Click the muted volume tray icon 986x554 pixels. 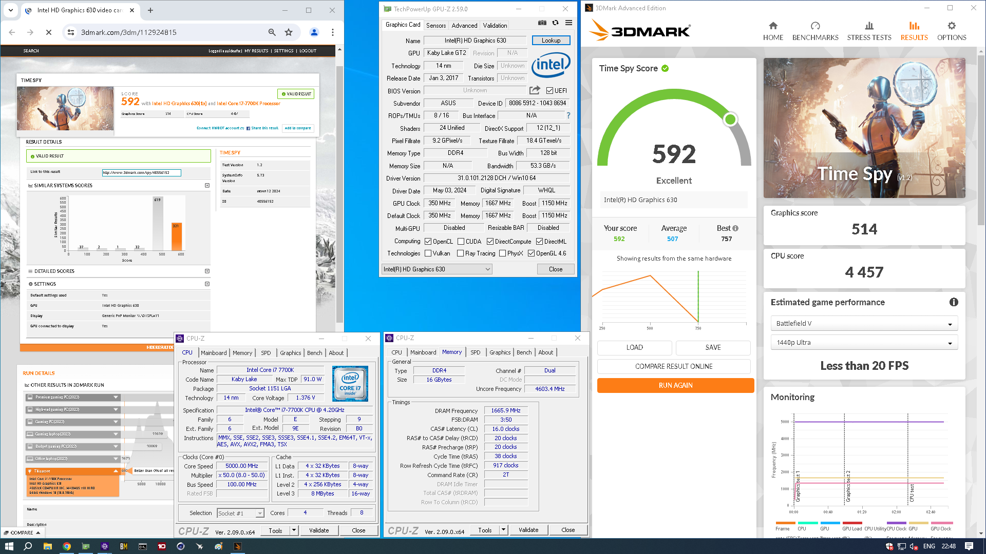click(x=914, y=546)
